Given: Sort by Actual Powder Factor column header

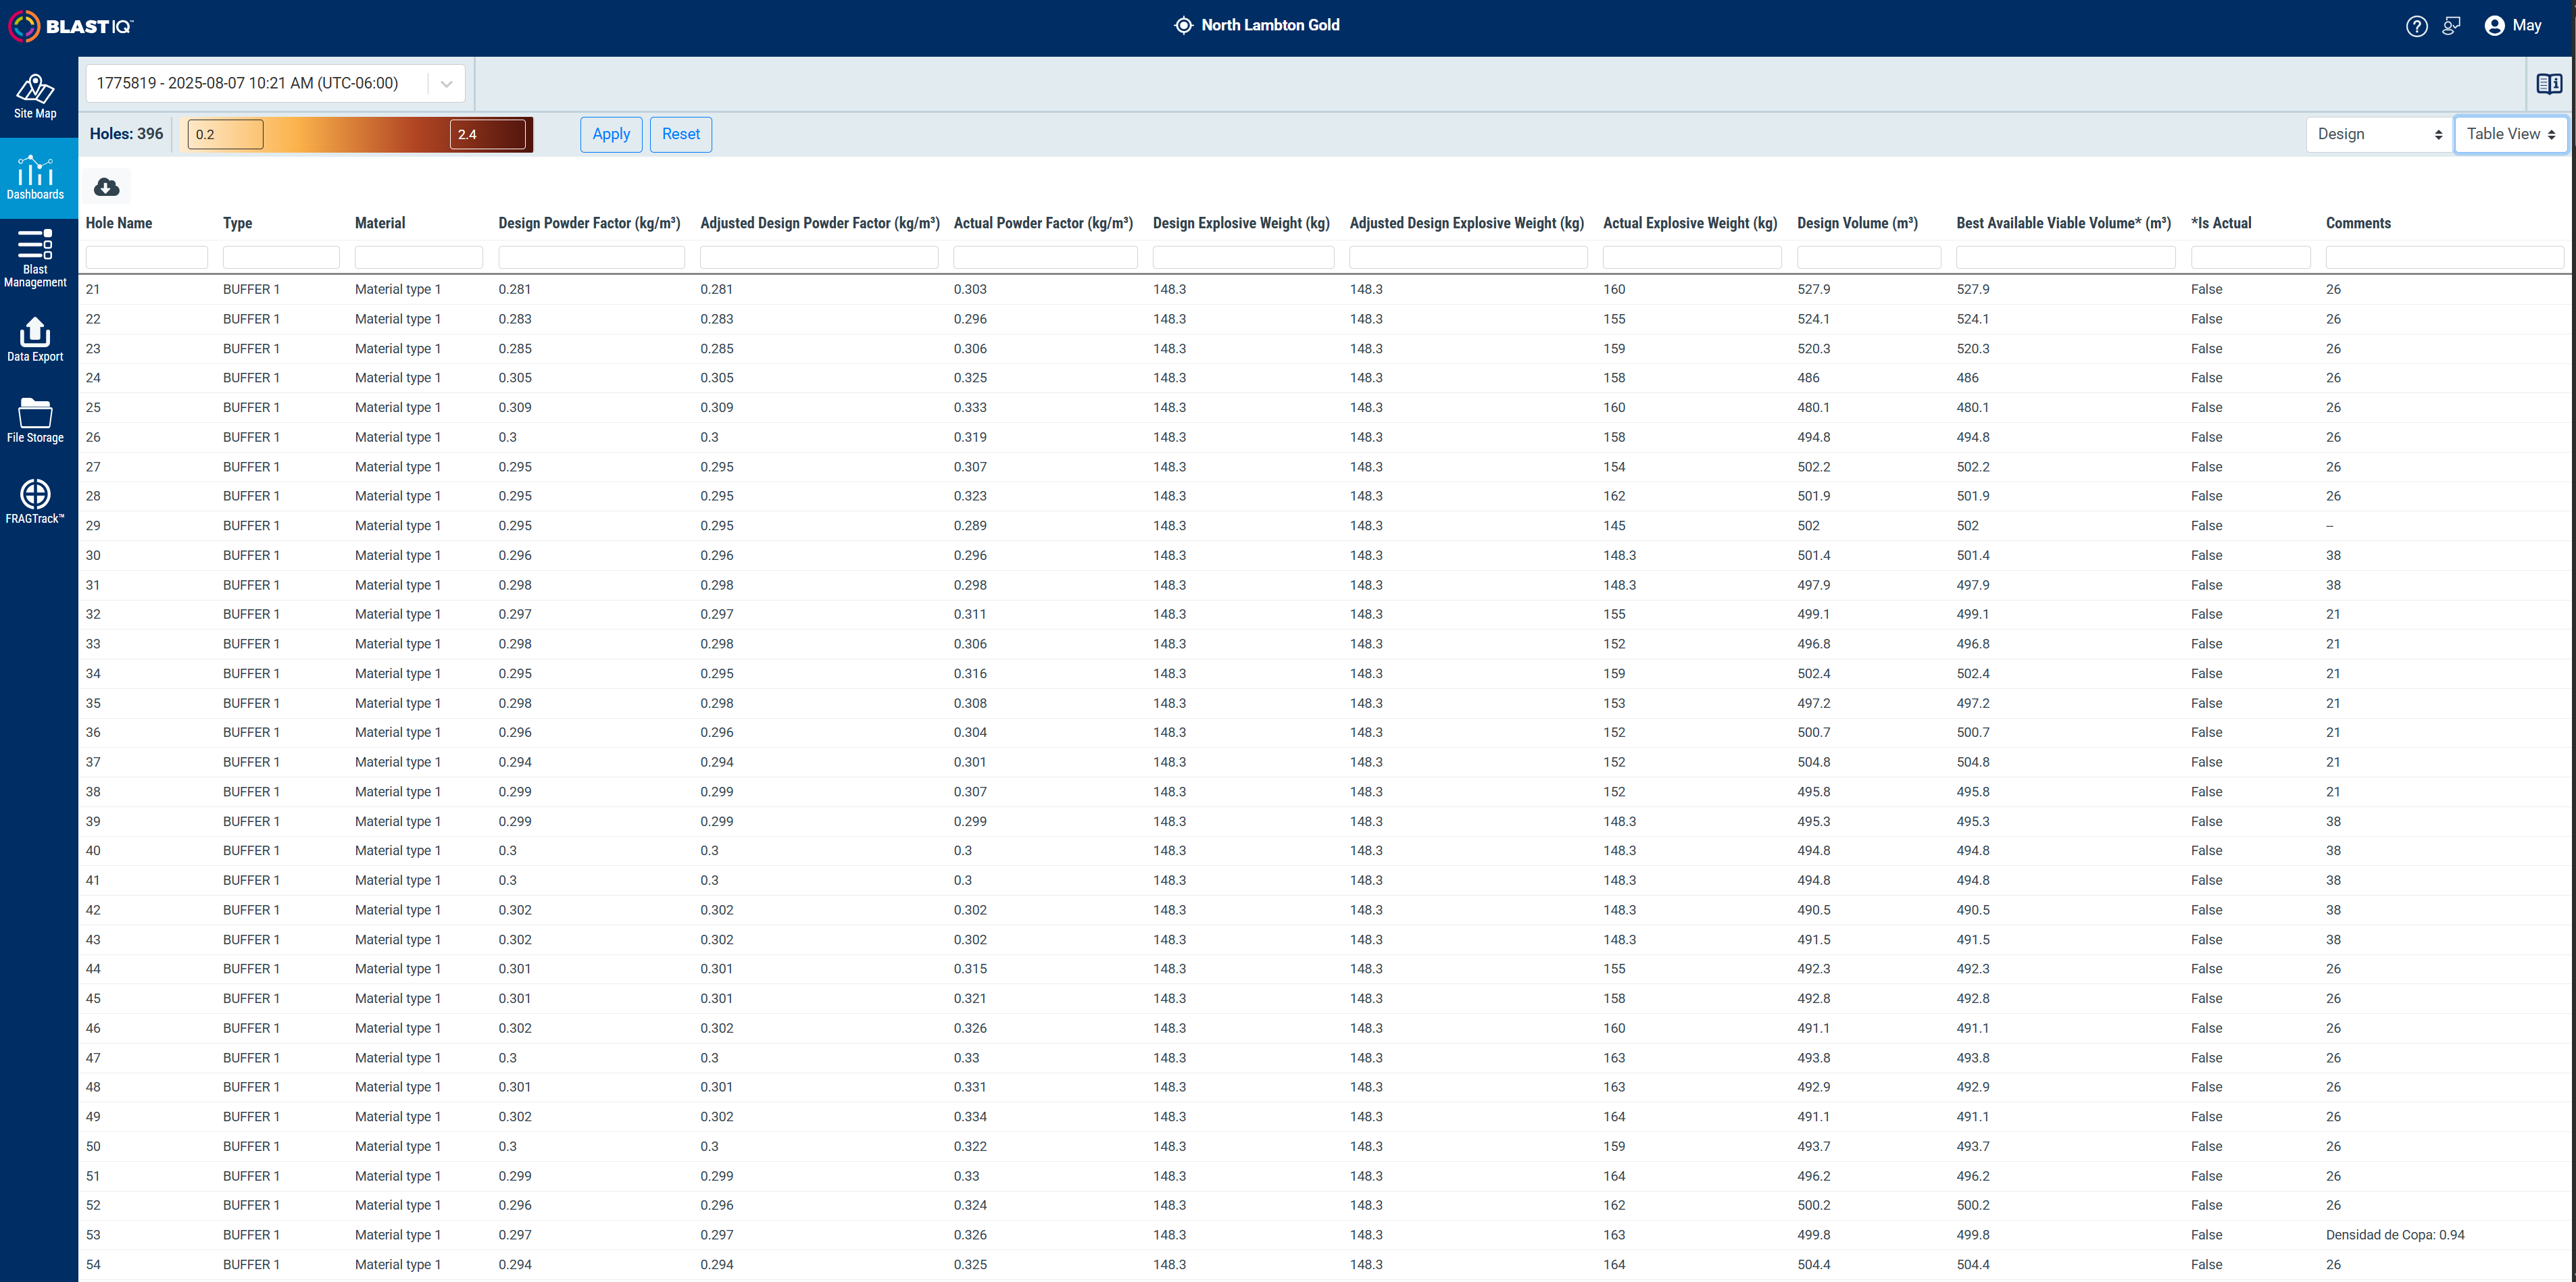Looking at the screenshot, I should 1043,223.
